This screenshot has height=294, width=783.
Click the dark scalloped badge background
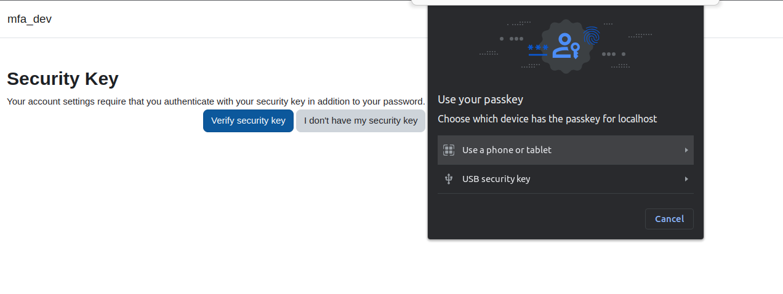(x=566, y=46)
